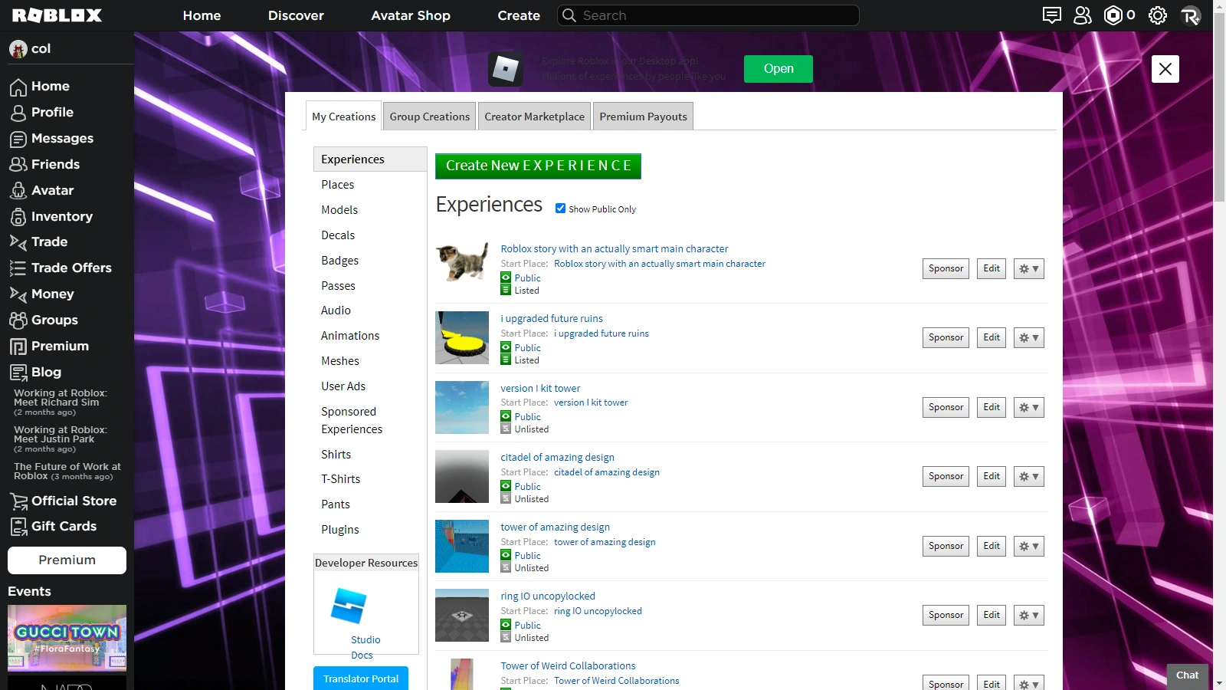Open friend requests via the people icon
The height and width of the screenshot is (690, 1226).
pos(1082,15)
